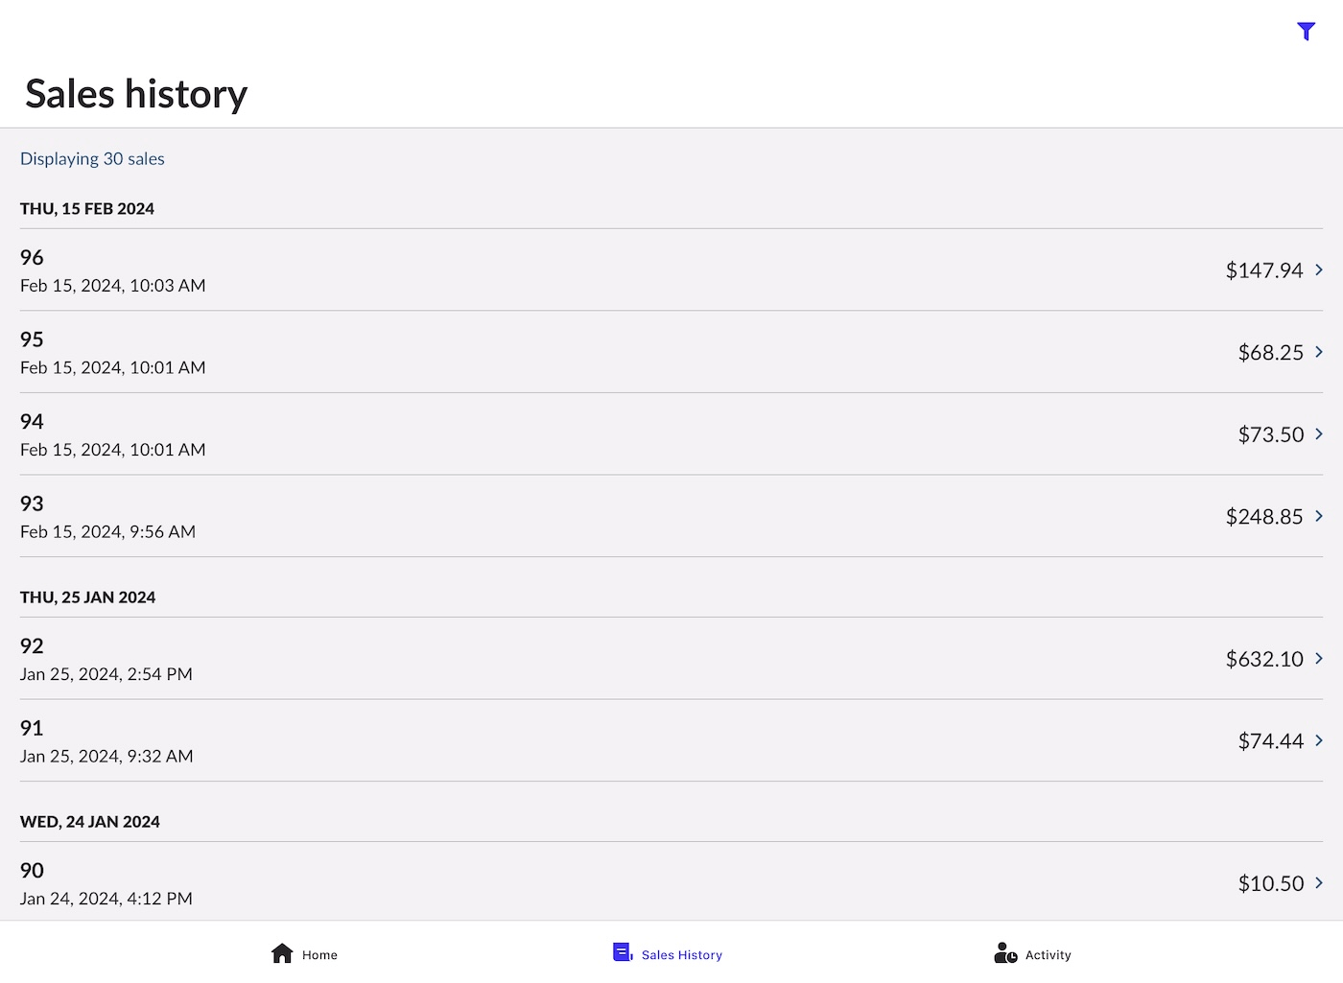The image size is (1343, 983).
Task: Click chevron next to $10.50
Action: pyautogui.click(x=1319, y=883)
